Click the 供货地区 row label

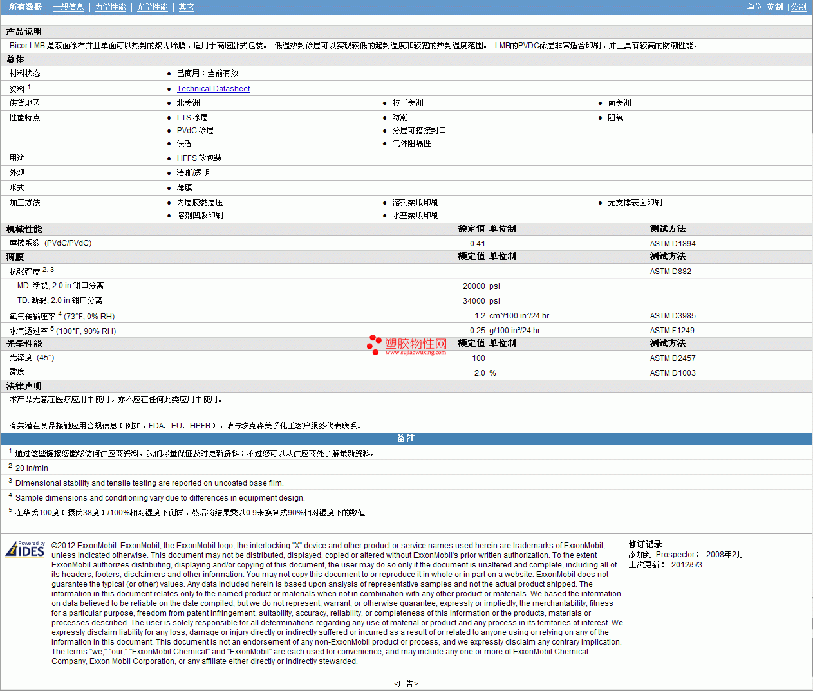click(24, 103)
